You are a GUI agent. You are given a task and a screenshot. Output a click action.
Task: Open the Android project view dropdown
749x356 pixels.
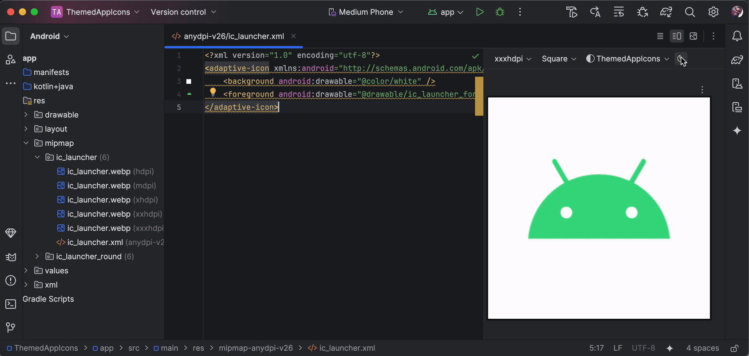49,36
